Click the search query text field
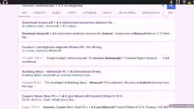Screen dimensions: 194x109 click(89, 6)
